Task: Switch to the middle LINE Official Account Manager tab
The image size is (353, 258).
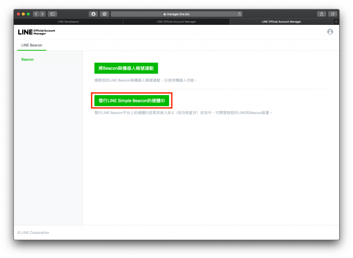Action: coord(176,22)
